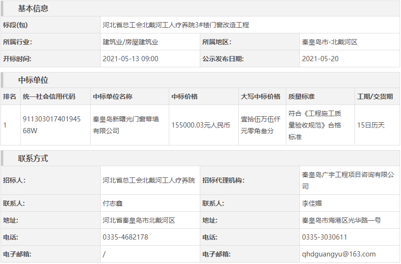This screenshot has width=401, height=264.
Task: Click the 排名 column header
Action: 9,96
